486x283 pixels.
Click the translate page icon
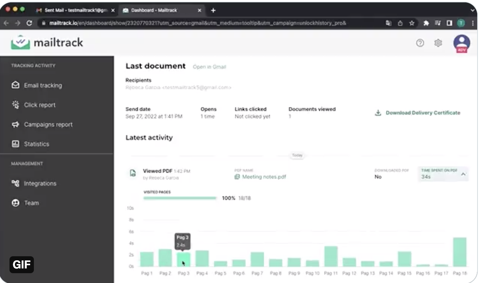point(389,23)
